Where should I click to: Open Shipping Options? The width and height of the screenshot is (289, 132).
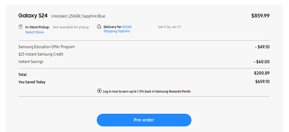coord(117,31)
